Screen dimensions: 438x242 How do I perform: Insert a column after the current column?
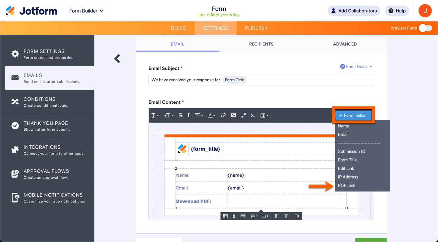point(287,216)
